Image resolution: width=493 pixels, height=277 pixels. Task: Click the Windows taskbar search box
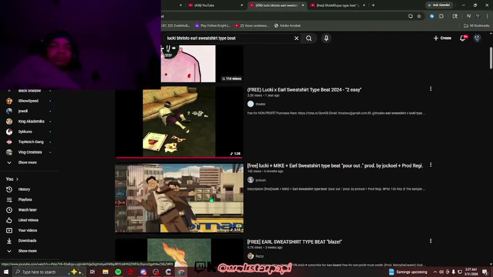49,272
